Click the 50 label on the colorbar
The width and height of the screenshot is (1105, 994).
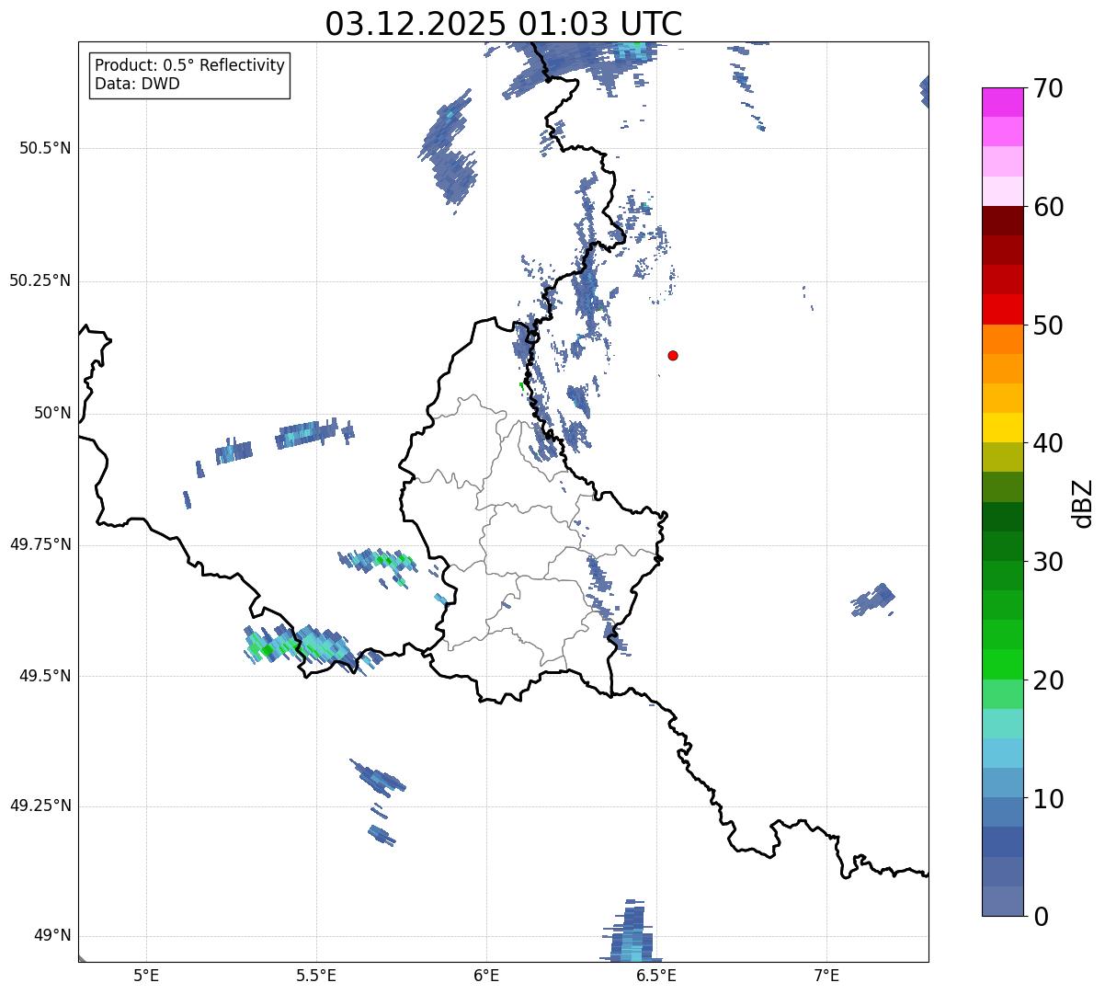1048,326
